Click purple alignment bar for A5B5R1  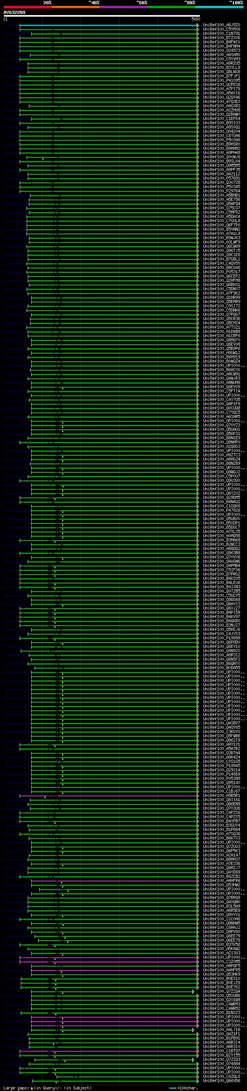109,795
